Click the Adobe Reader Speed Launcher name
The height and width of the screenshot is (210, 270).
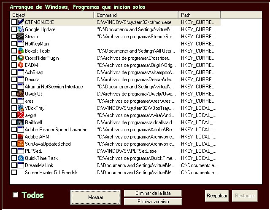pyautogui.click(x=57, y=130)
